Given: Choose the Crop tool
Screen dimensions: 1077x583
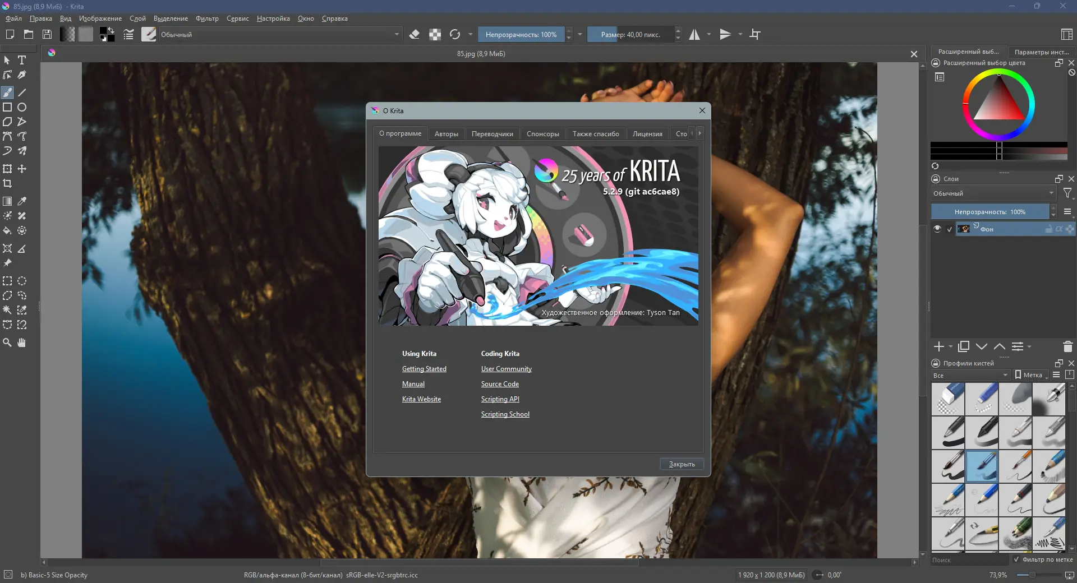Looking at the screenshot, I should [x=7, y=183].
